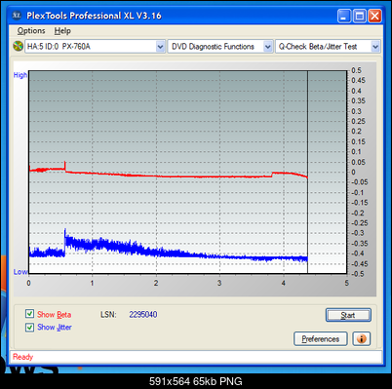Minimize the PlexTools window
The image size is (392, 389).
point(344,16)
